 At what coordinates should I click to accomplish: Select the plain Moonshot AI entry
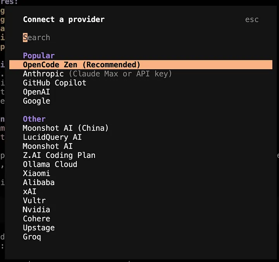pos(48,146)
